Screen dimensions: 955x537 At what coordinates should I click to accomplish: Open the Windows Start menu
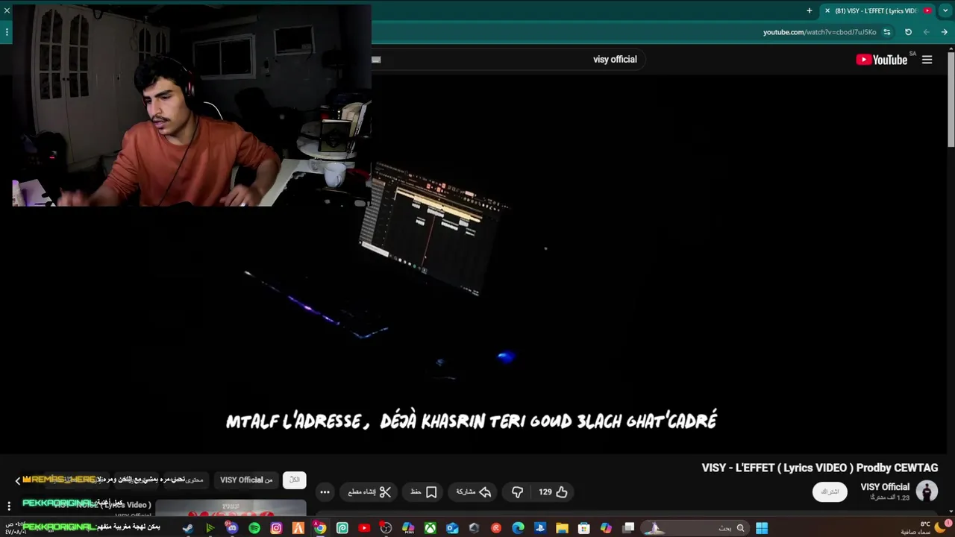pyautogui.click(x=761, y=528)
